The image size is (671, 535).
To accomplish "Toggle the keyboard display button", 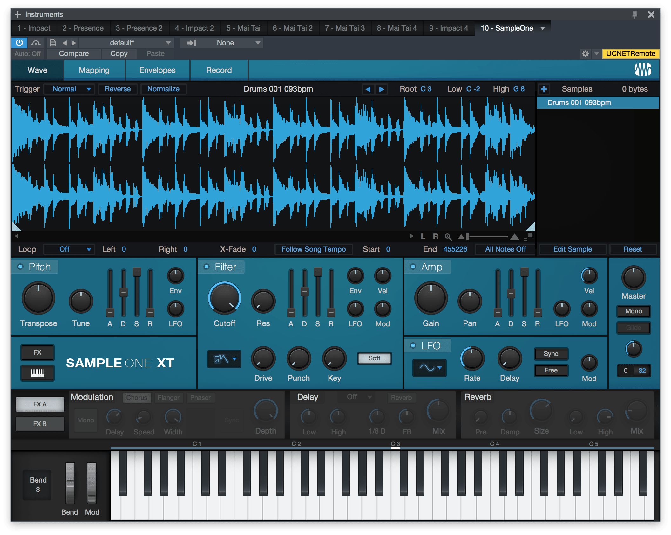I will tap(37, 372).
